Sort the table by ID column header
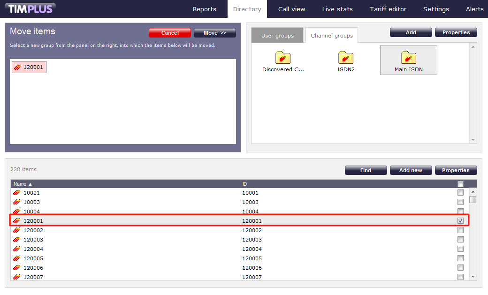Image resolution: width=488 pixels, height=295 pixels. point(244,184)
